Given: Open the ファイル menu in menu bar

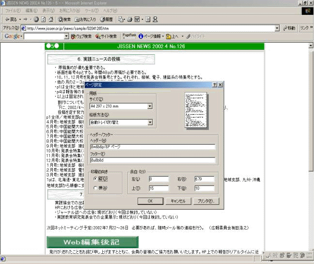Looking at the screenshot, I should [x=13, y=11].
